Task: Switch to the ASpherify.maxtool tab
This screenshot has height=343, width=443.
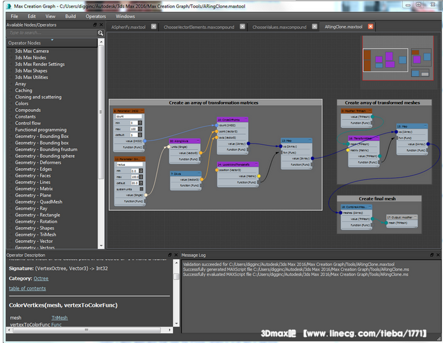Action: point(128,27)
